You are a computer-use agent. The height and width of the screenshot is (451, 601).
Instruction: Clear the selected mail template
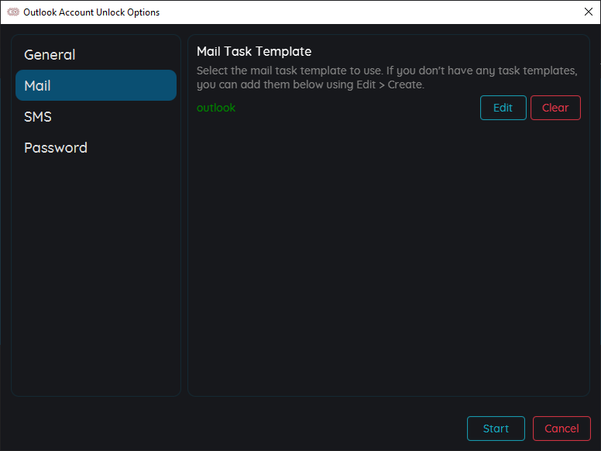555,108
